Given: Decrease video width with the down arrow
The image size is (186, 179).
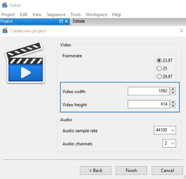Looking at the screenshot, I should [x=173, y=93].
